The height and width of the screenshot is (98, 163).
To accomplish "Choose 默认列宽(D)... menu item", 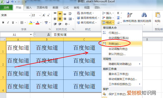I will pyautogui.click(x=122, y=54).
